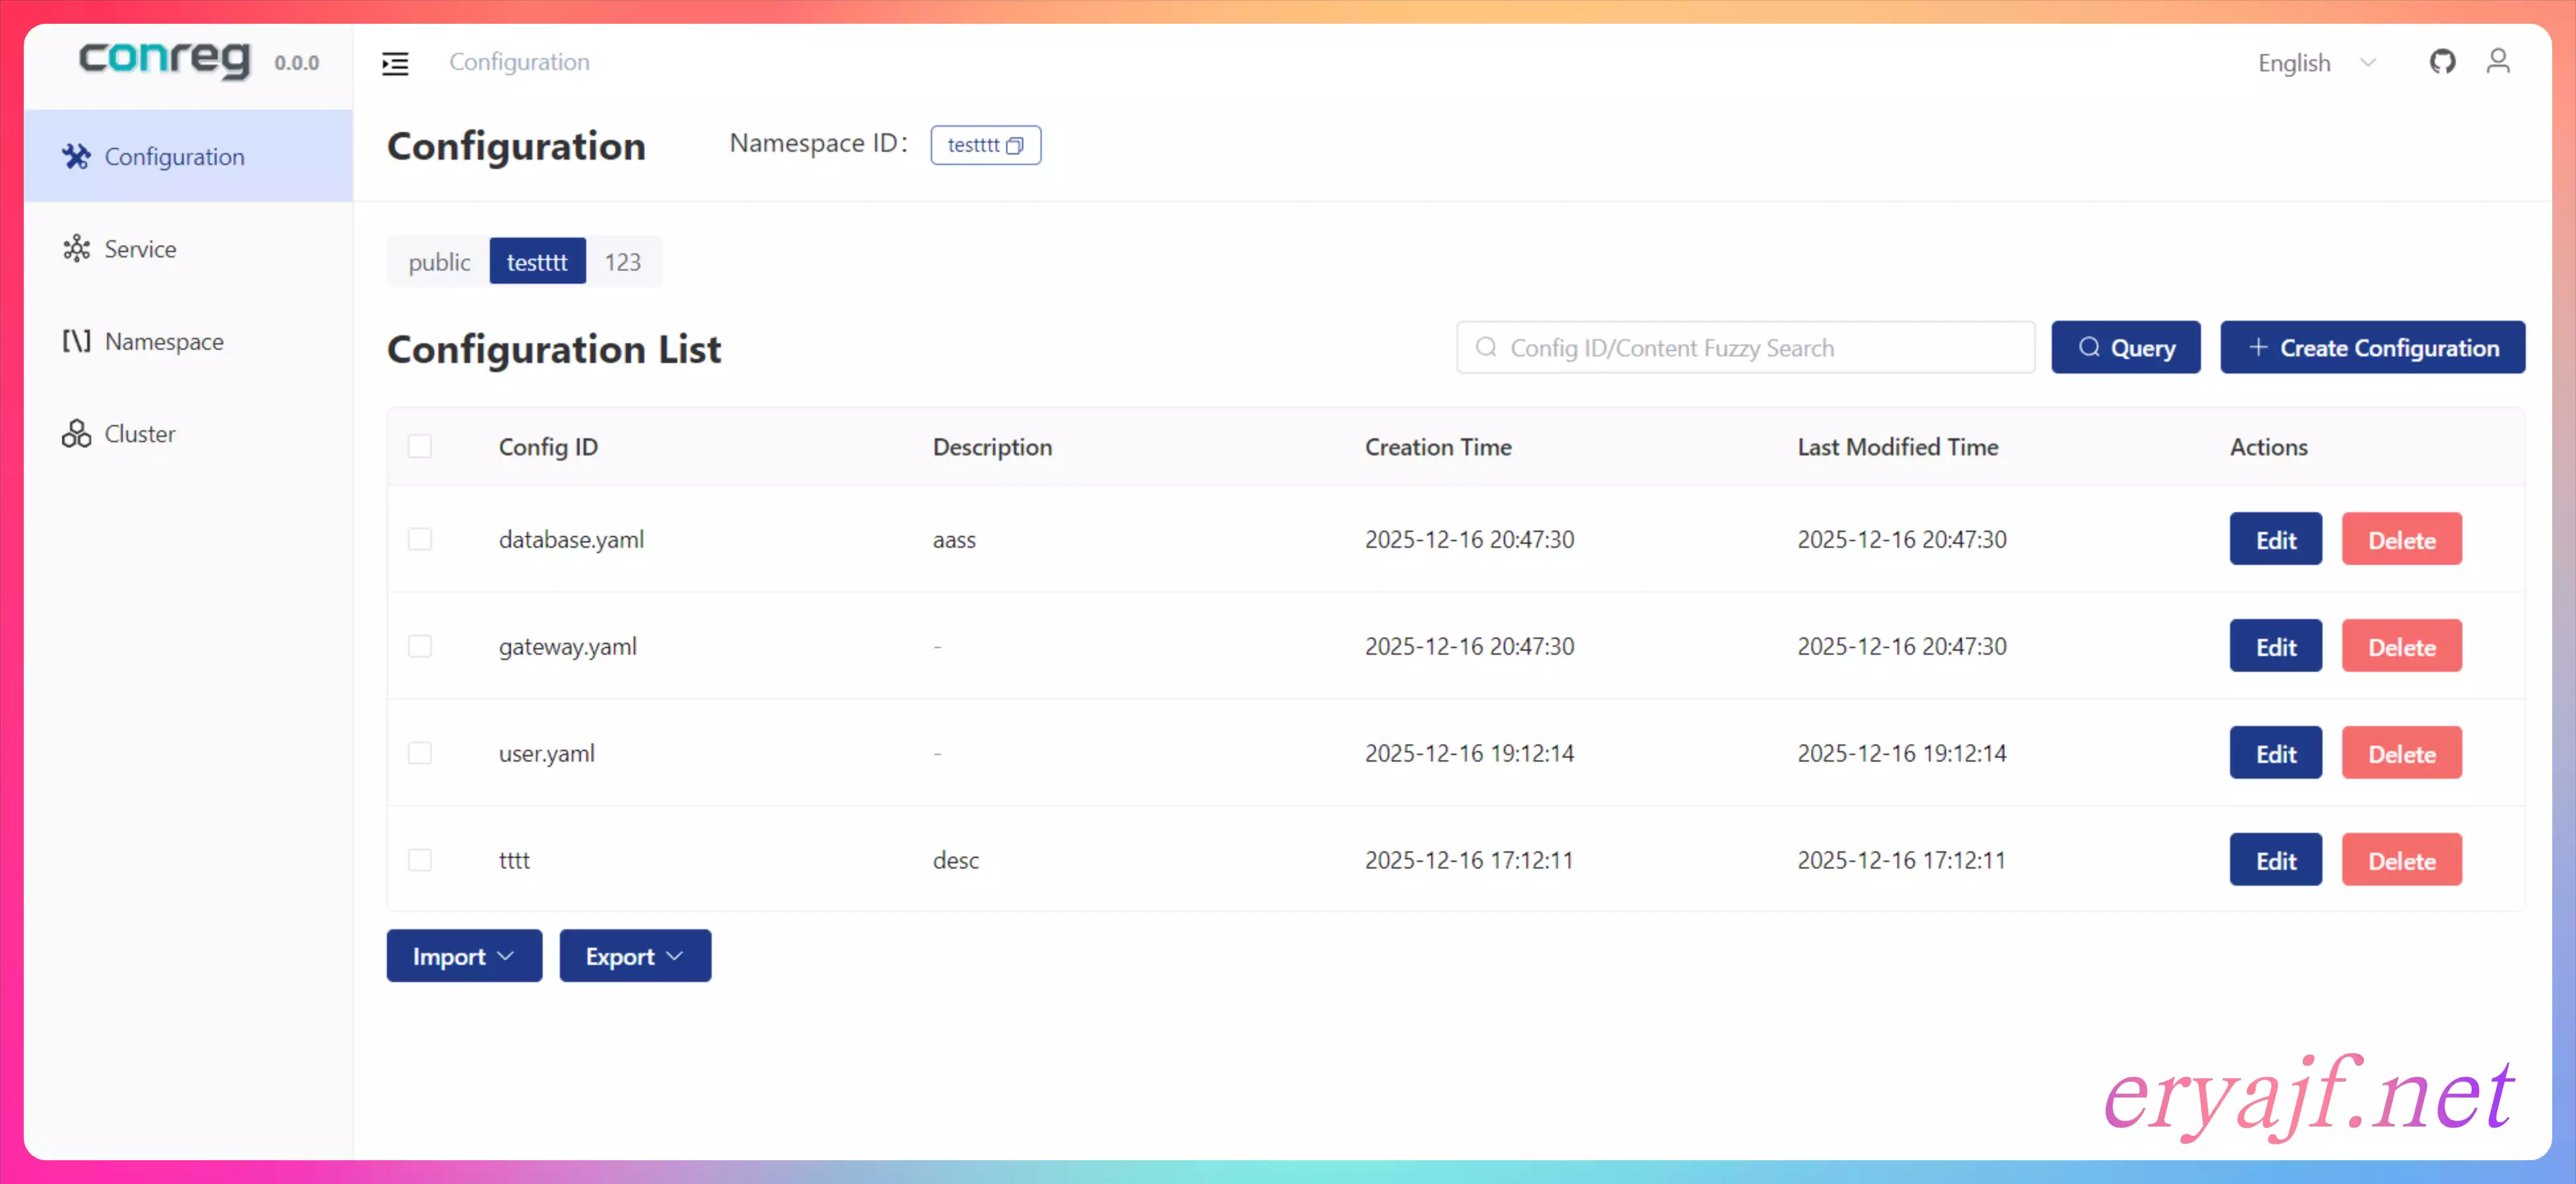2576x1184 pixels.
Task: Copy the testttt namespace ID icon
Action: point(1015,146)
